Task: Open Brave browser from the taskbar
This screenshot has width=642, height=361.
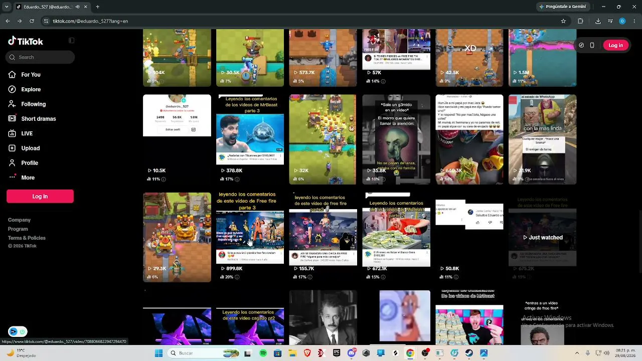Action: [x=307, y=353]
